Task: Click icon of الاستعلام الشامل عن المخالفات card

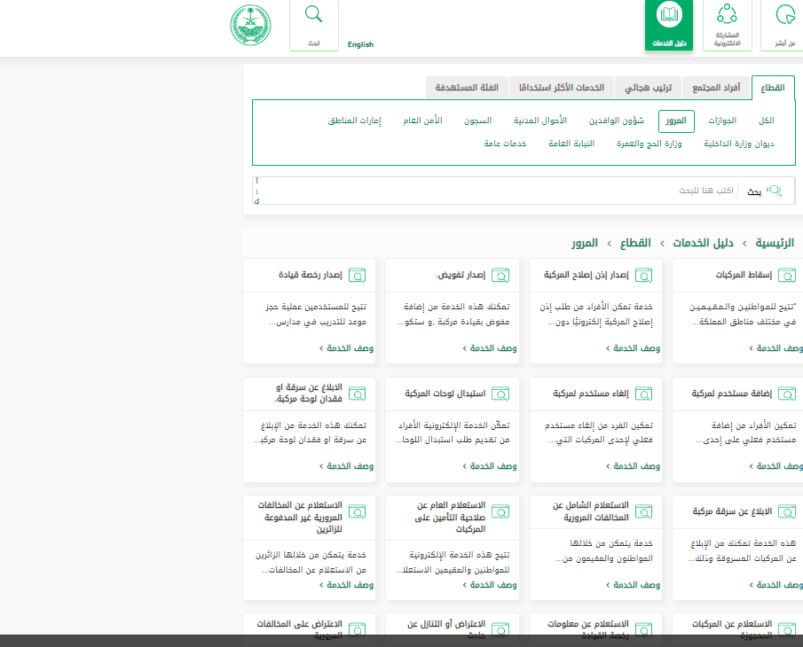Action: click(x=644, y=511)
